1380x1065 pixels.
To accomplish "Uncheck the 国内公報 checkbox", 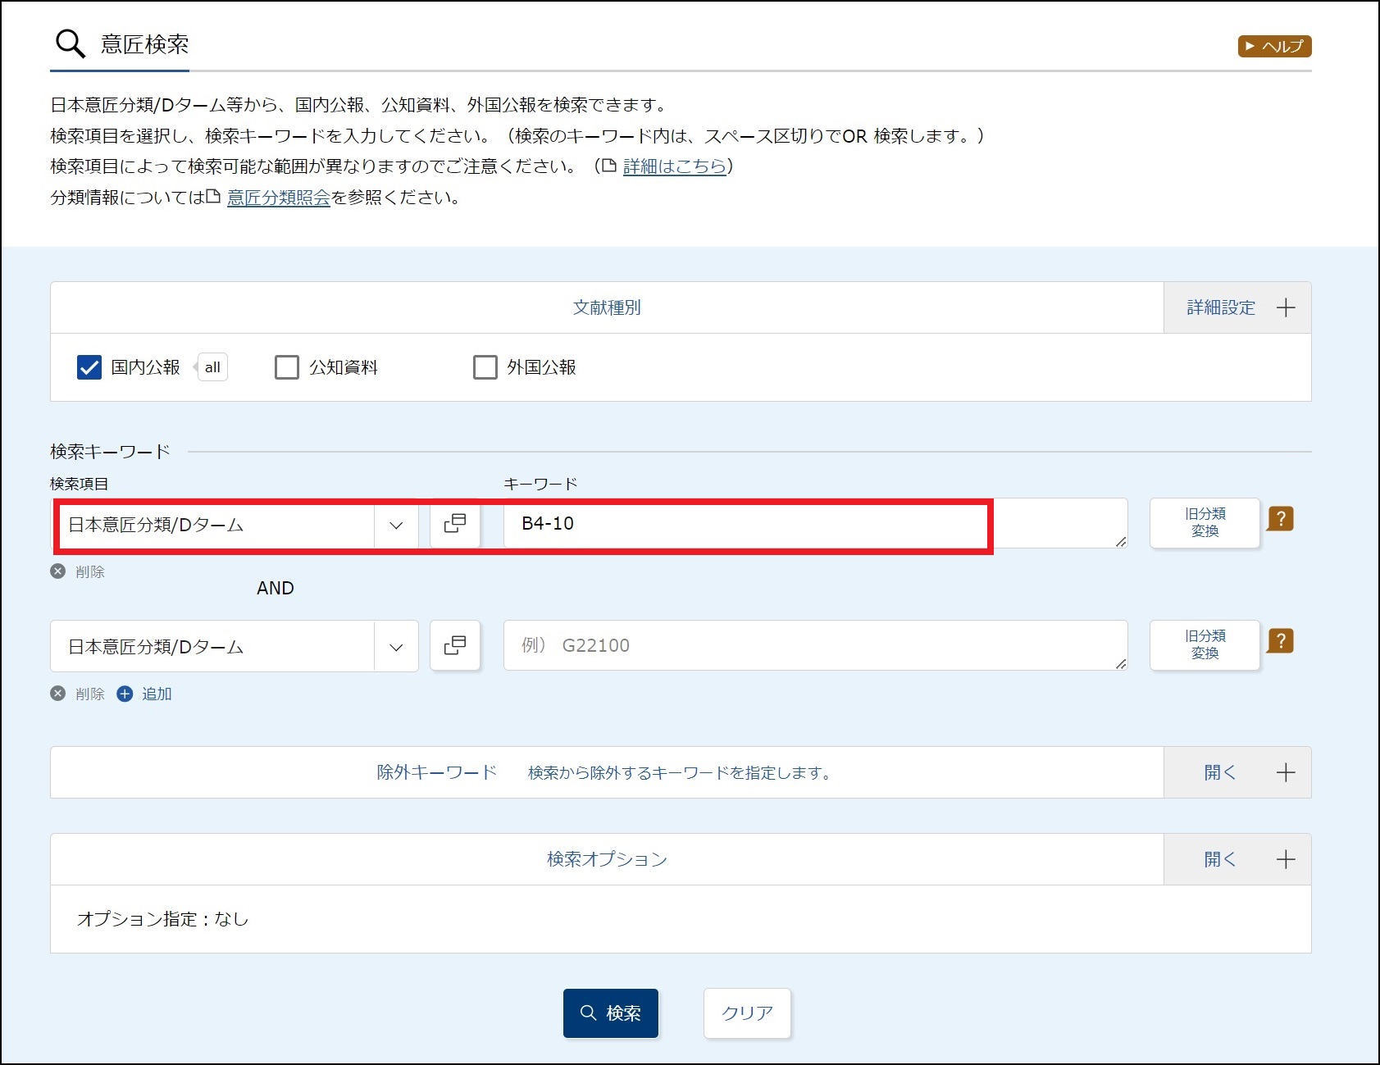I will (x=89, y=367).
